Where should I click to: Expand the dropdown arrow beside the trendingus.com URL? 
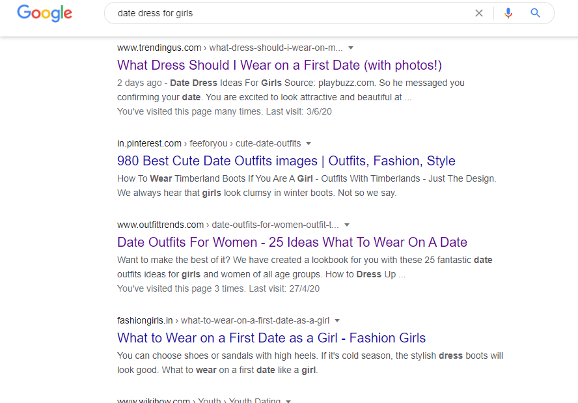351,48
